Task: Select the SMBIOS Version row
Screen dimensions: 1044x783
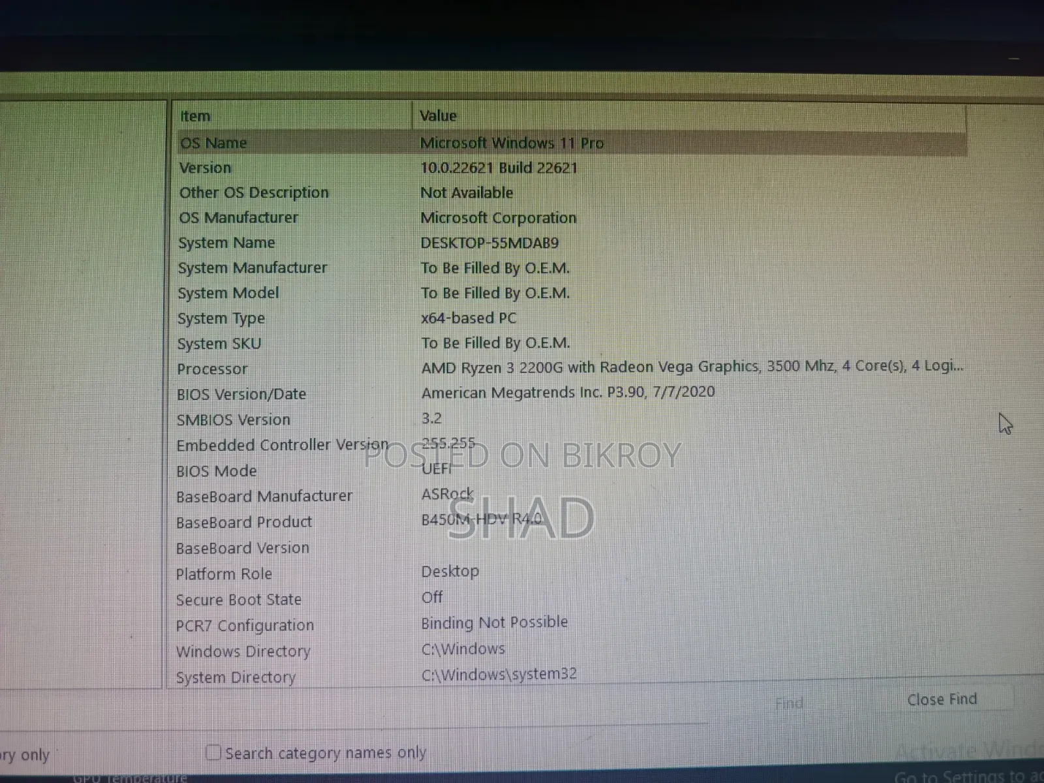Action: click(x=571, y=419)
